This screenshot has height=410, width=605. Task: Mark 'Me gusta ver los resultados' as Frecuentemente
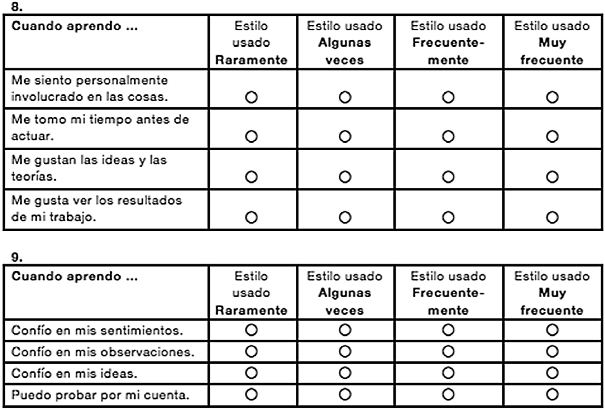click(448, 217)
